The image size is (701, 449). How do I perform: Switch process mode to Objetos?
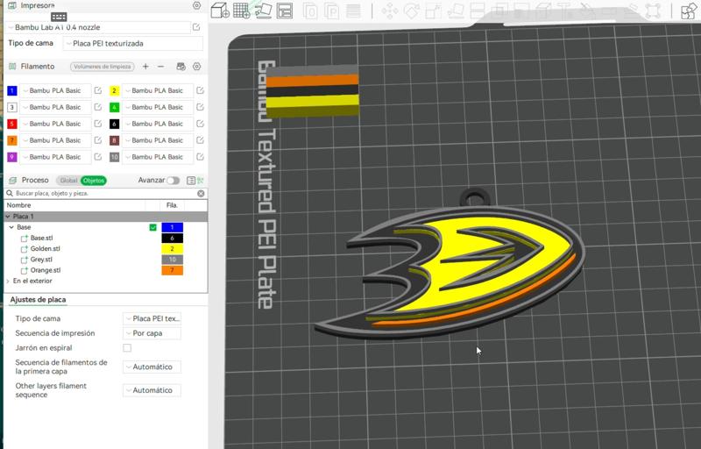pyautogui.click(x=94, y=181)
